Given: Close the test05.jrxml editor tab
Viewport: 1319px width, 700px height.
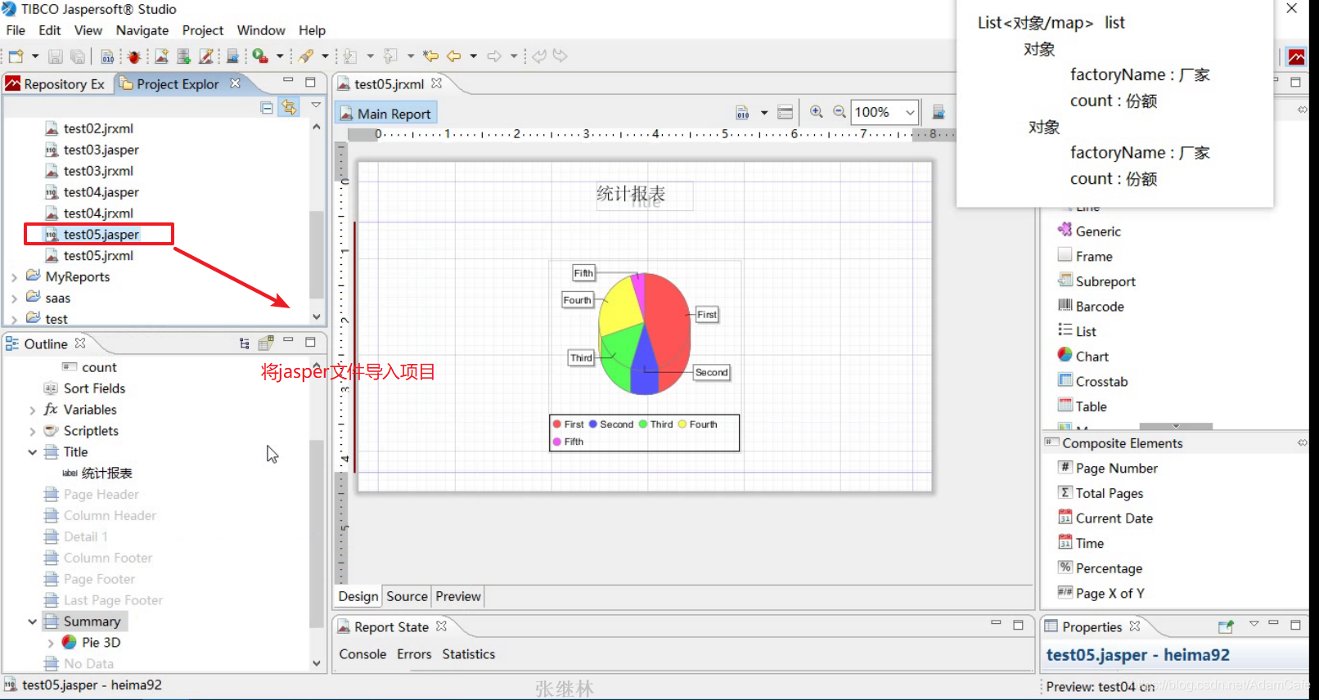Looking at the screenshot, I should click(437, 83).
